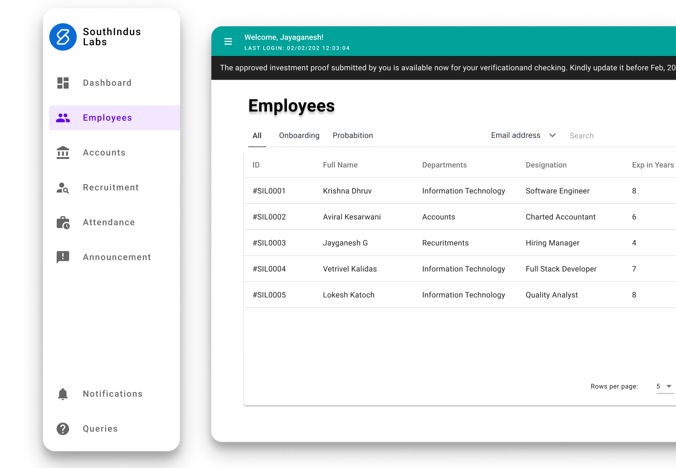Open the Dashboard icon in the sidebar

point(63,83)
